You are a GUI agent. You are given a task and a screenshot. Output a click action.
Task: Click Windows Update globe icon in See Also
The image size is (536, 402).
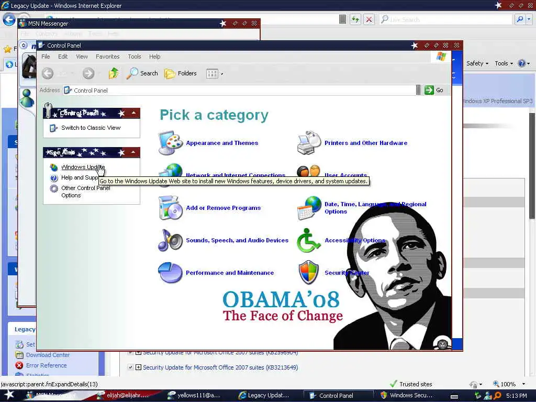54,167
